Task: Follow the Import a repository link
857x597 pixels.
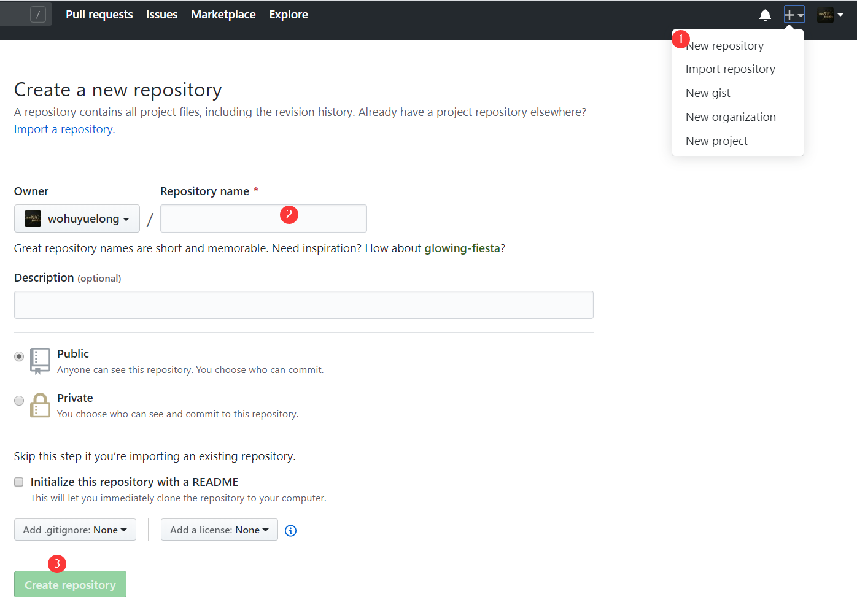Action: 63,129
